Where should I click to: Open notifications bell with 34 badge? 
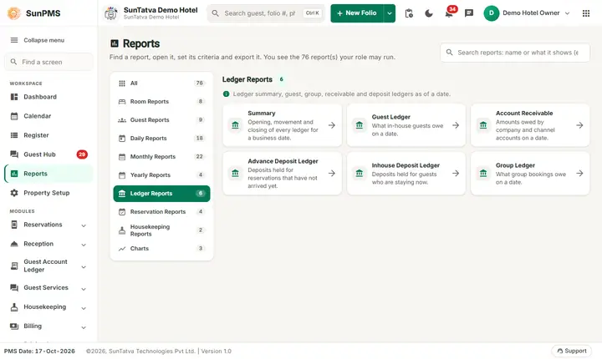point(449,13)
